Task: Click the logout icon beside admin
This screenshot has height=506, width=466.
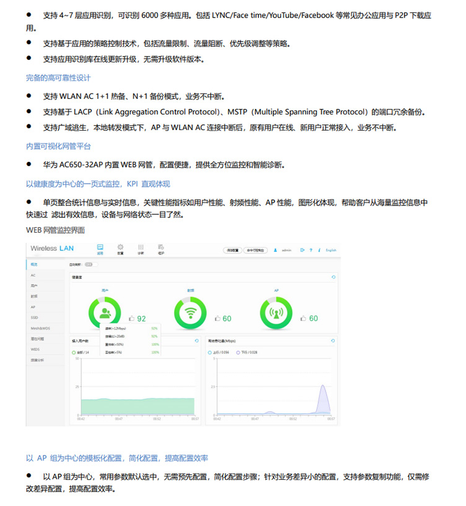Action: coord(302,250)
